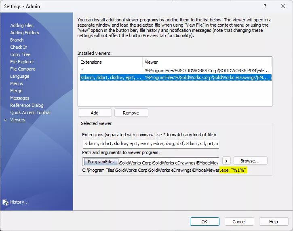Select the Adding Files settings page
The height and width of the screenshot is (231, 293).
click(x=22, y=25)
